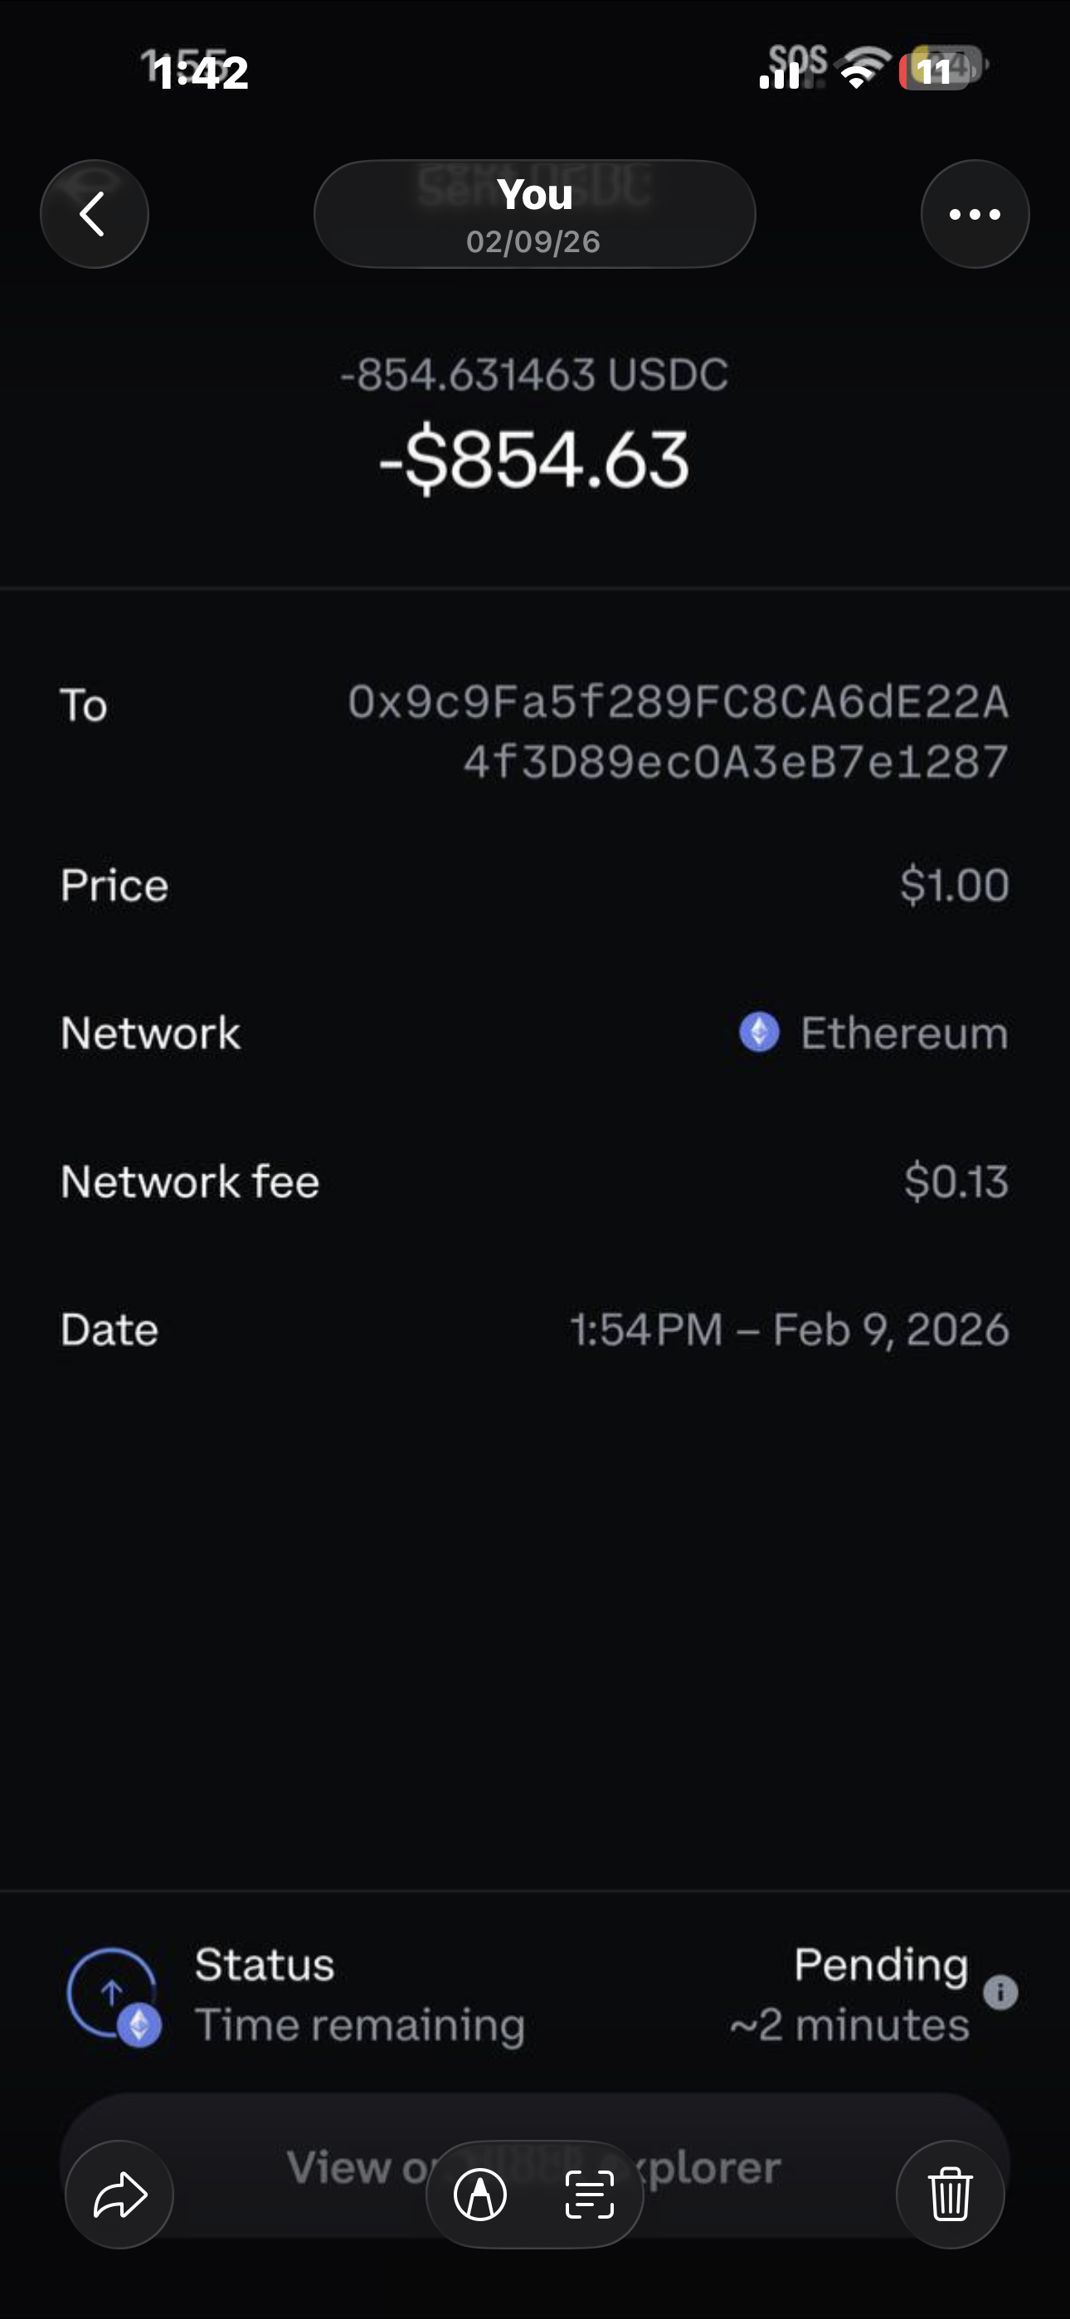Tap the "You" title pill
The image size is (1070, 2319).
[534, 214]
